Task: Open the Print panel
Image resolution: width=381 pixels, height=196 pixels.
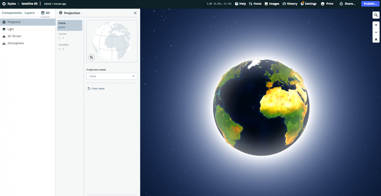Action: [x=327, y=4]
